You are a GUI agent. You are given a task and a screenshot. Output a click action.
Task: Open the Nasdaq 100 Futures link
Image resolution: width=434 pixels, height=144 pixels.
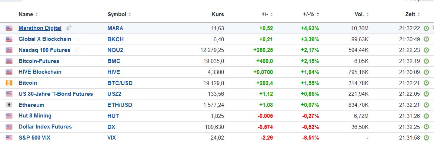click(44, 50)
